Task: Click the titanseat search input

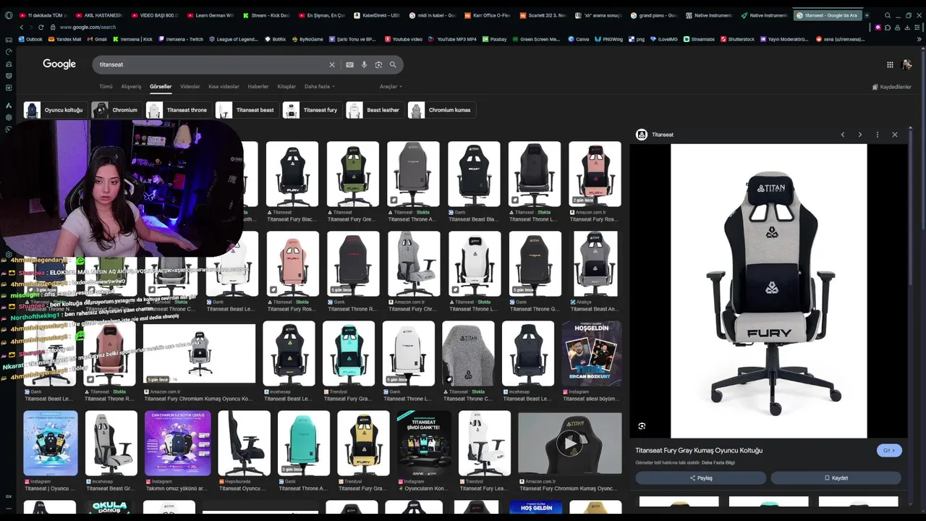Action: (x=210, y=64)
